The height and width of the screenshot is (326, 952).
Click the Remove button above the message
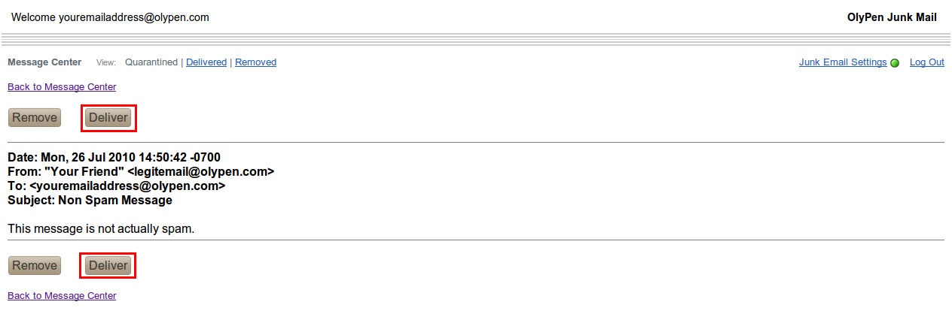[35, 118]
